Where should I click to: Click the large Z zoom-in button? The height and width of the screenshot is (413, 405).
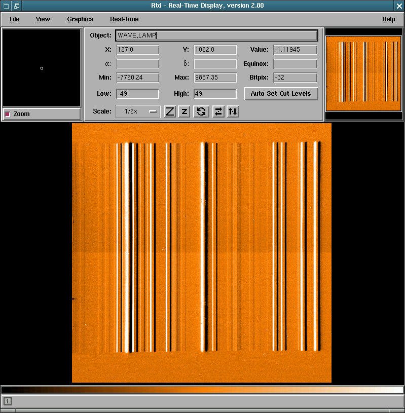coord(170,111)
